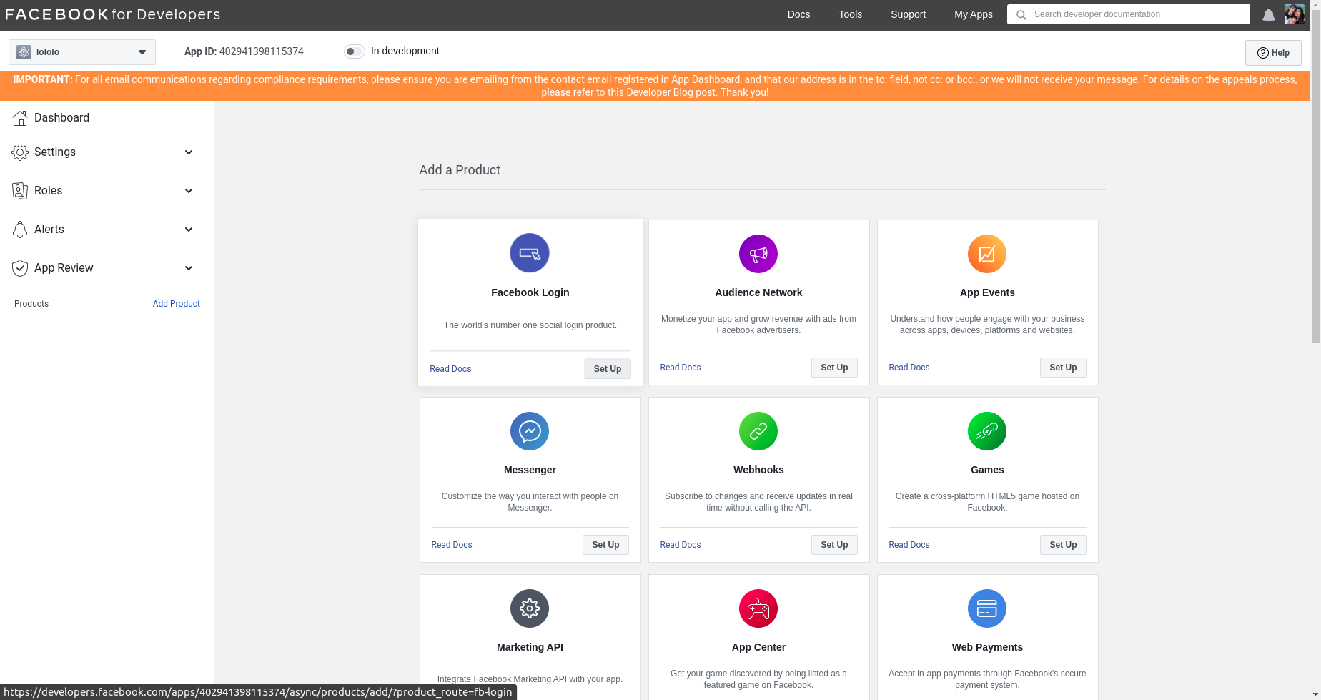Viewport: 1321px width, 700px height.
Task: Click the Facebook Login product icon
Action: (x=529, y=253)
